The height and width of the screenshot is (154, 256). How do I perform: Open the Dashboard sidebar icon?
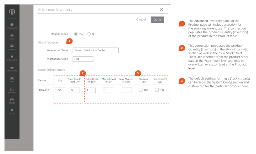12,25
